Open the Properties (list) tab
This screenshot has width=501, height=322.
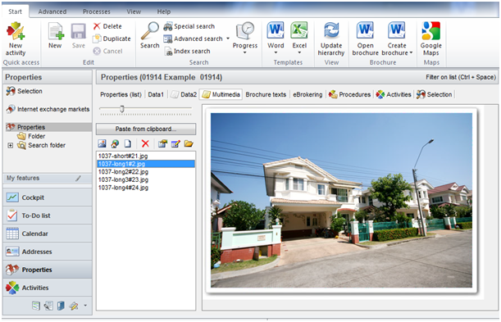[x=121, y=94]
